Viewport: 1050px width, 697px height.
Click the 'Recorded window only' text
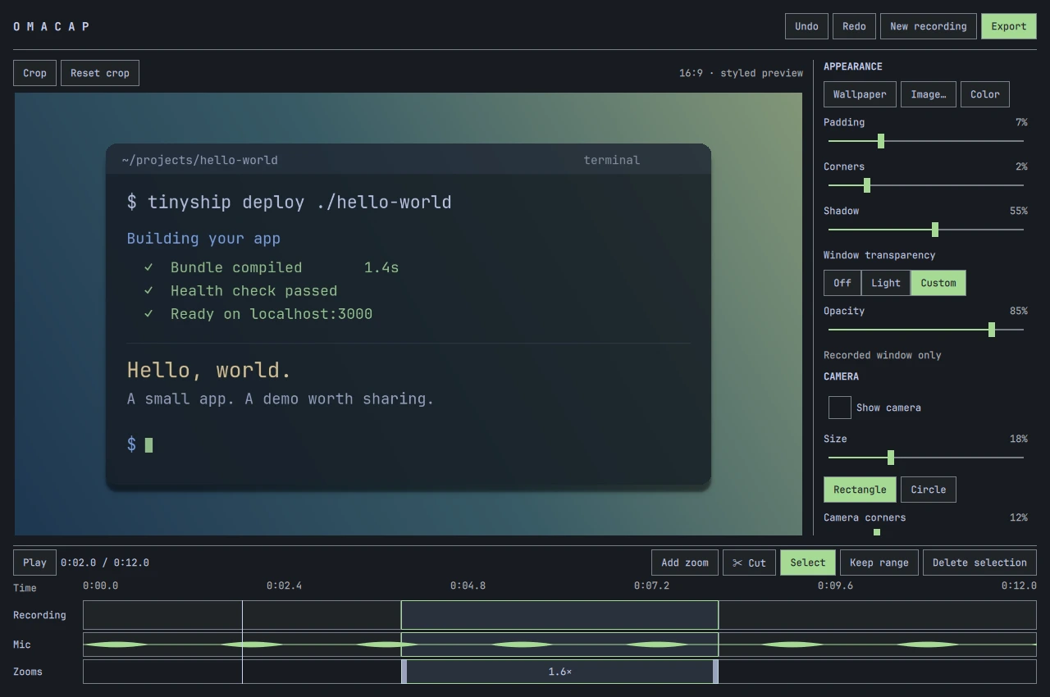(883, 355)
